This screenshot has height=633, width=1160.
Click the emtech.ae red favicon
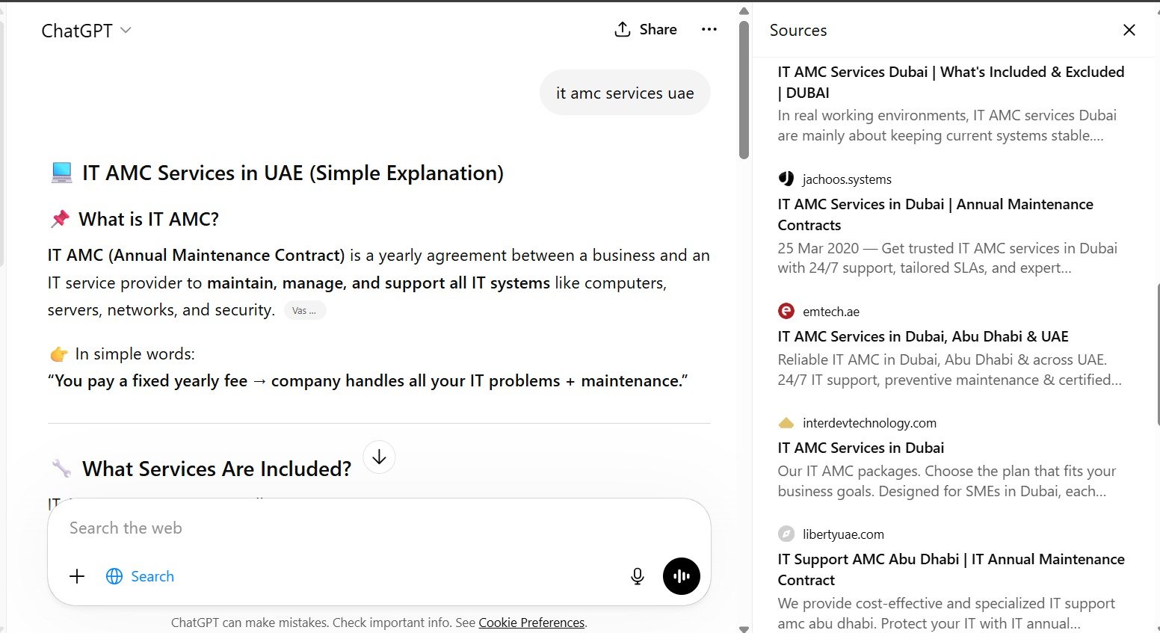pyautogui.click(x=786, y=311)
